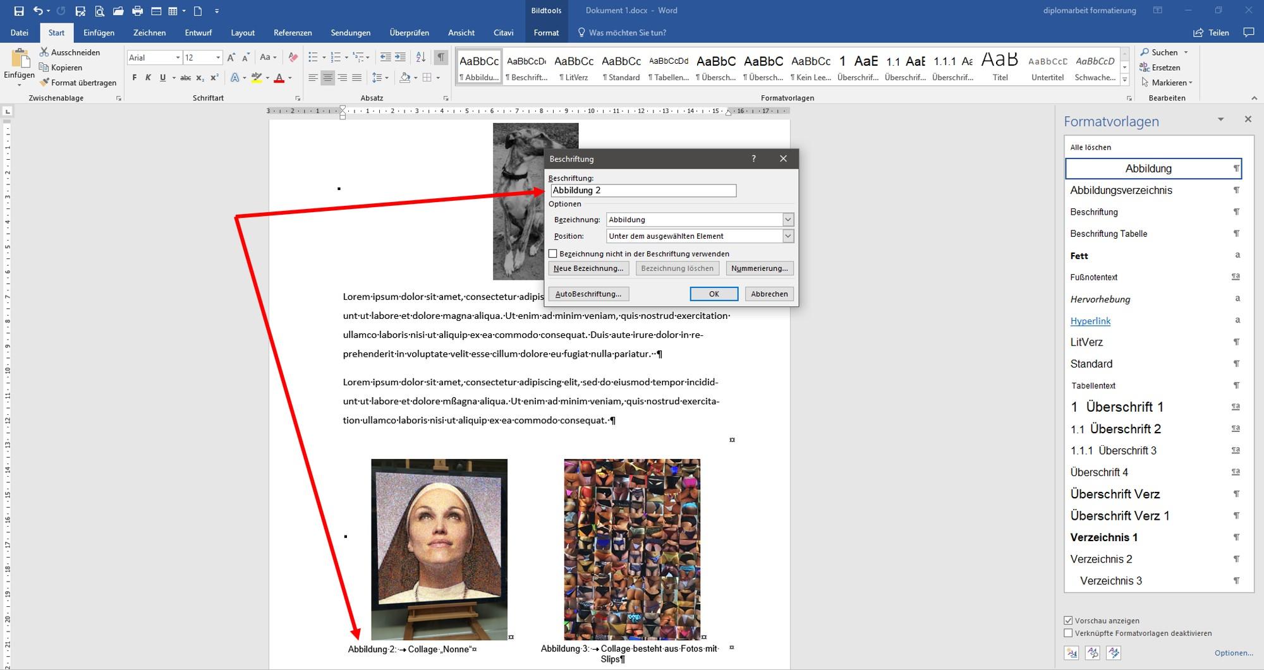Click the Beschriftung text input field

point(643,191)
